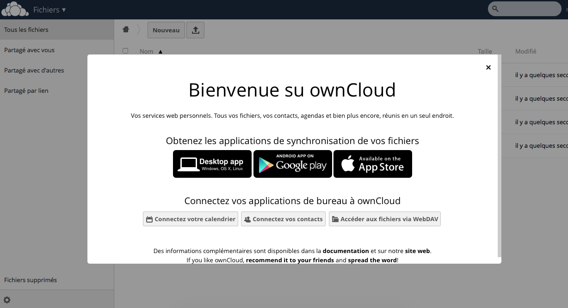Close the welcome dialog

point(488,67)
